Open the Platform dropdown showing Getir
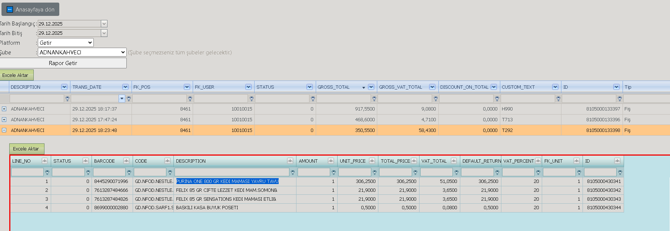 pyautogui.click(x=66, y=43)
